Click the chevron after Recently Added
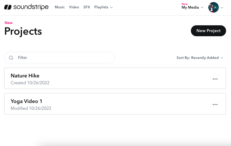 222,58
